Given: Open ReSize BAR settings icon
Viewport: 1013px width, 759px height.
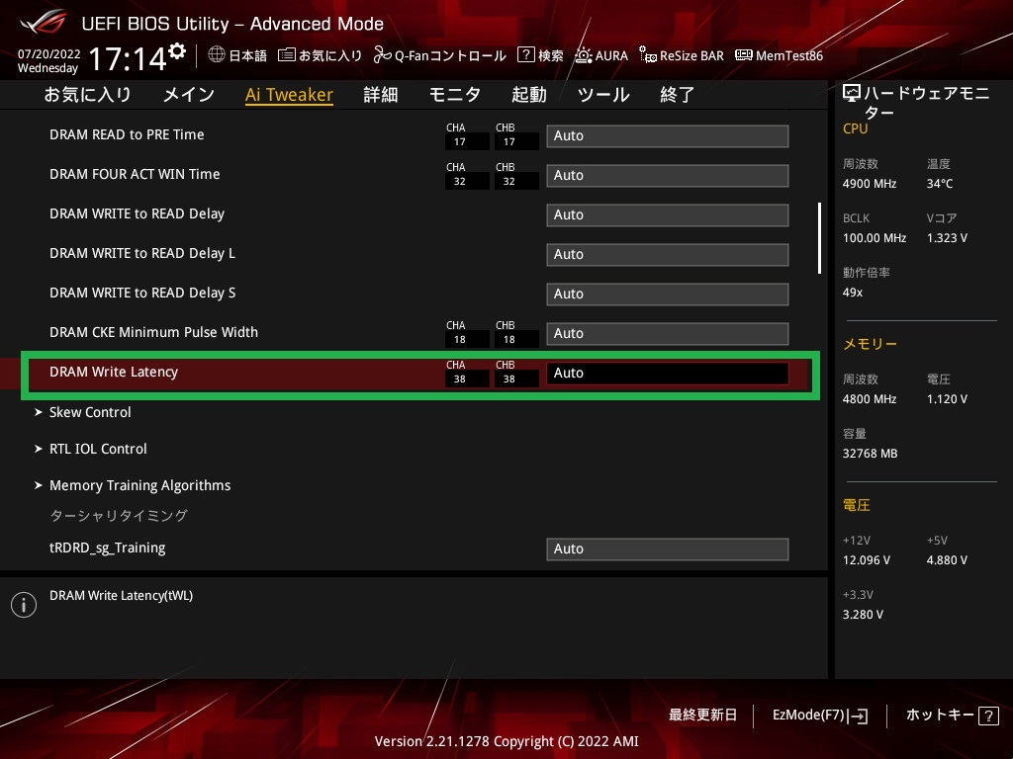Looking at the screenshot, I should pyautogui.click(x=648, y=55).
